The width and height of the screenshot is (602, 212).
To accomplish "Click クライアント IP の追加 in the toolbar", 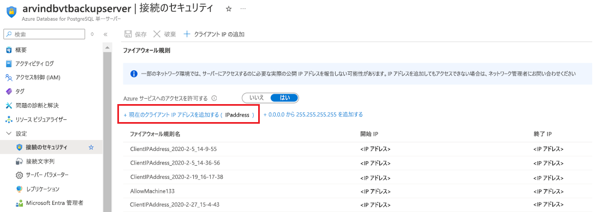I will [x=214, y=34].
